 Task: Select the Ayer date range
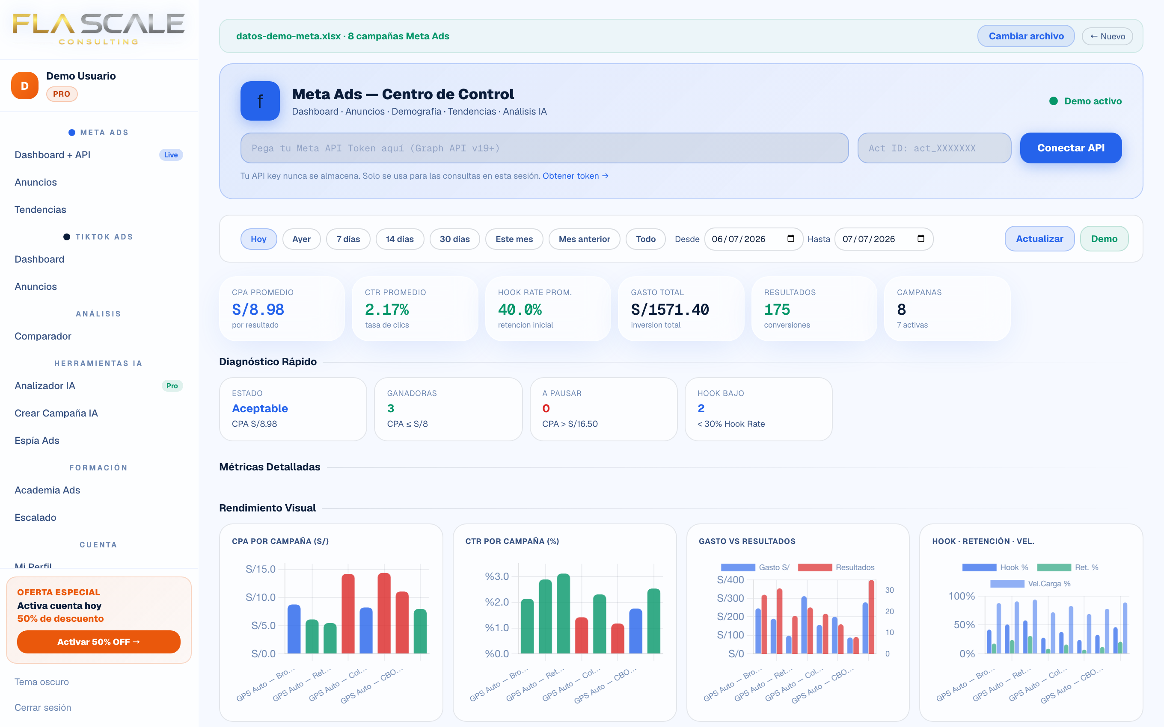(301, 239)
